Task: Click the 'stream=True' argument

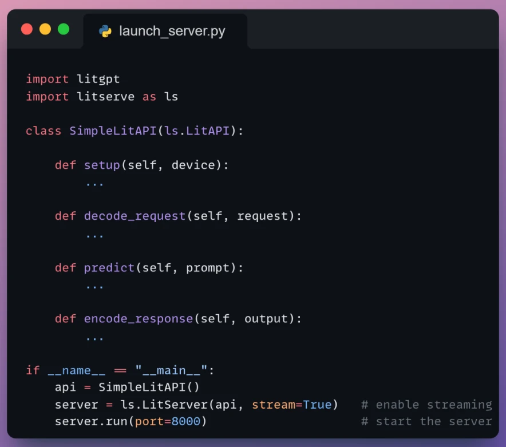Action: coord(292,405)
